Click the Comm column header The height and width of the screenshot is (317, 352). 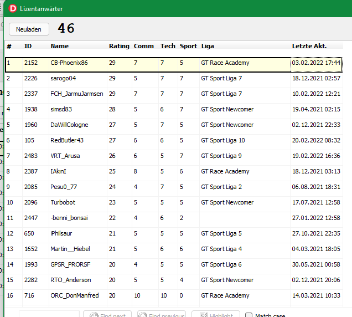coord(143,46)
